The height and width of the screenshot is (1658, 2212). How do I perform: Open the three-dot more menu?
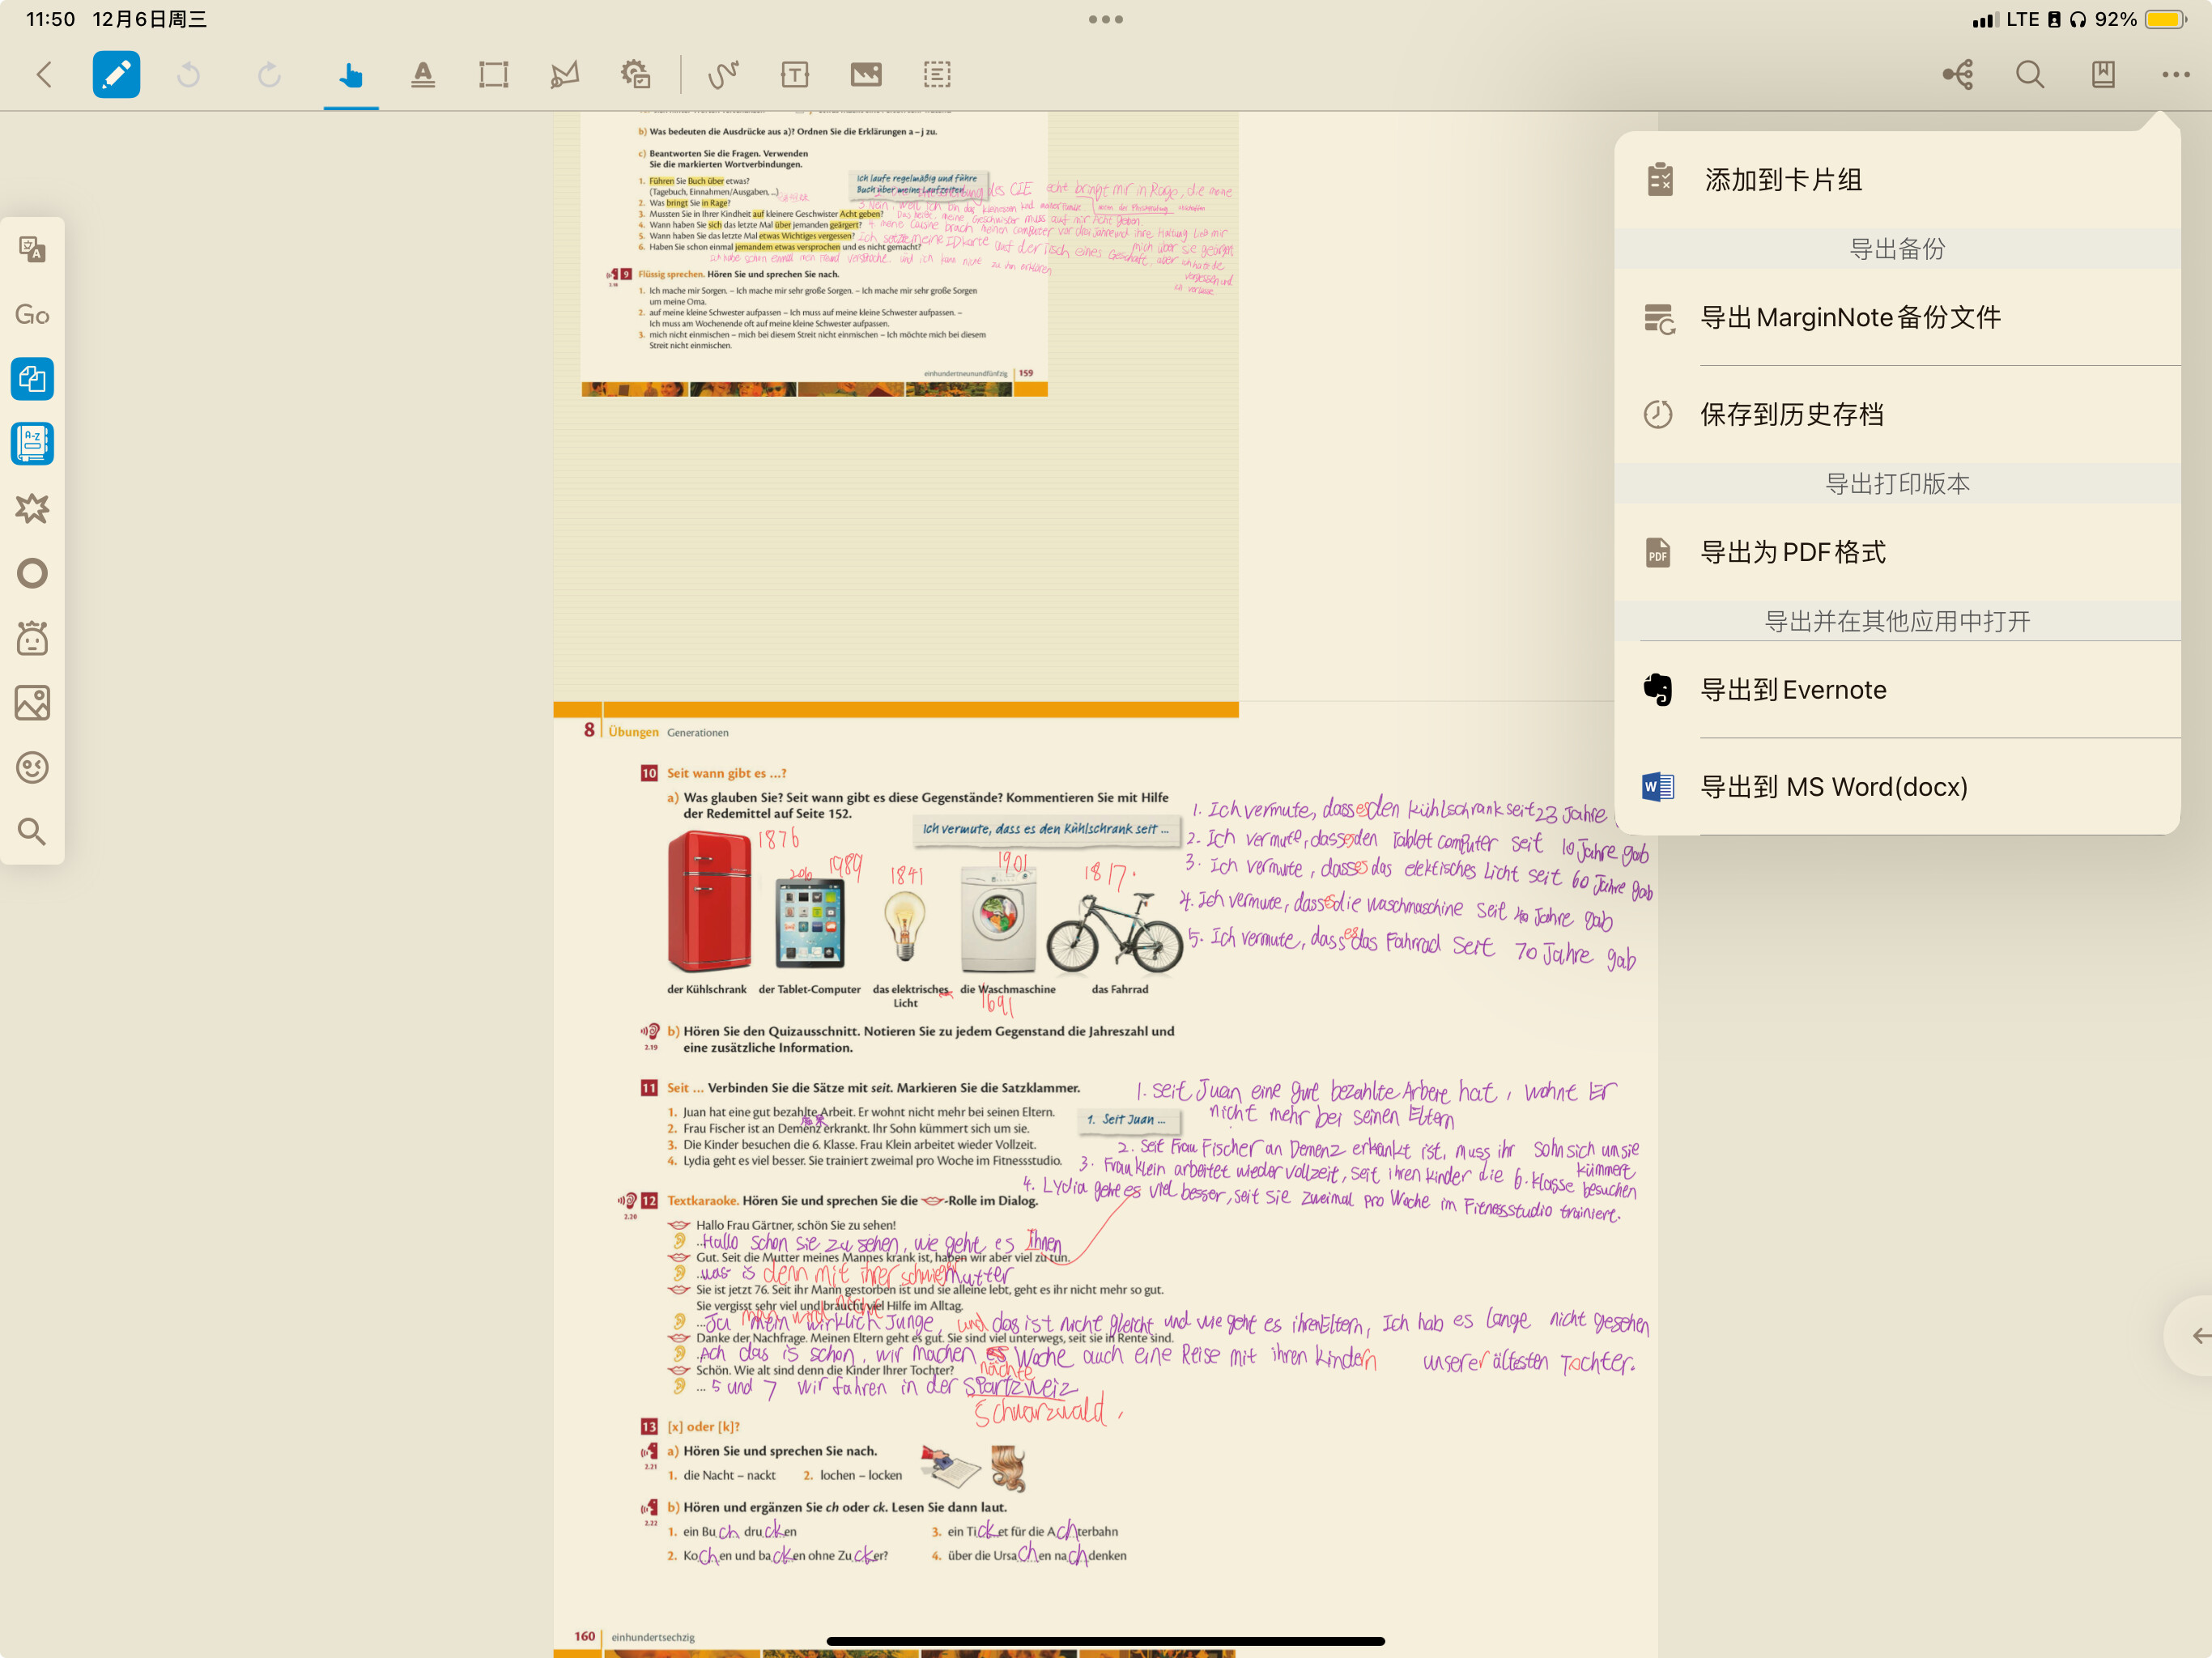[x=2175, y=74]
